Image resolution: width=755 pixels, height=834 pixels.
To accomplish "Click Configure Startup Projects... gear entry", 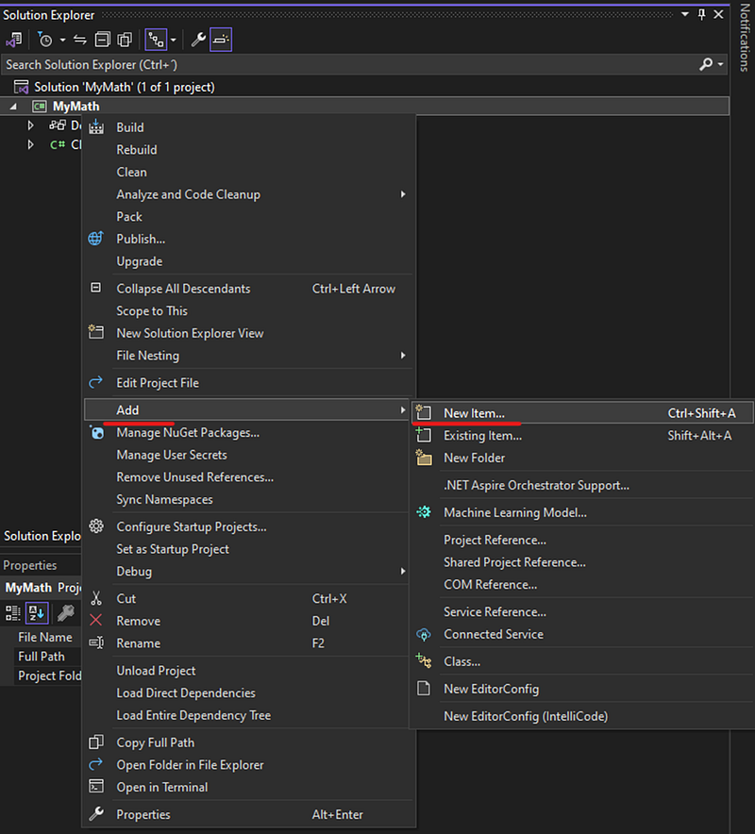I will 248,527.
